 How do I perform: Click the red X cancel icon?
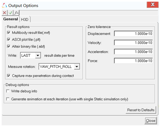[x=5, y=13]
